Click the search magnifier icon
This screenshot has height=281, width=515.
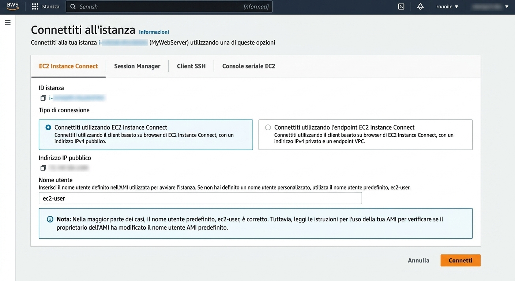coord(73,7)
